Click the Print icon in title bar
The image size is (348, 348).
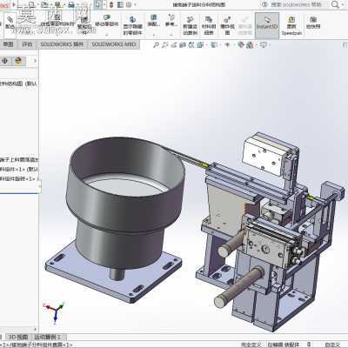click(71, 4)
